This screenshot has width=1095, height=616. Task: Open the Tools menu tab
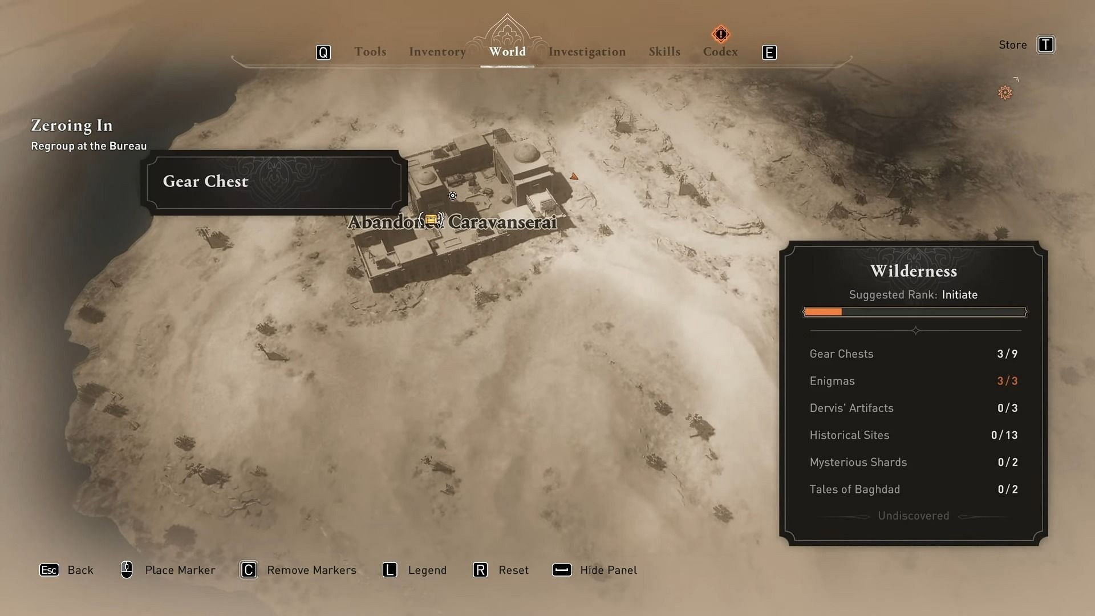(370, 52)
